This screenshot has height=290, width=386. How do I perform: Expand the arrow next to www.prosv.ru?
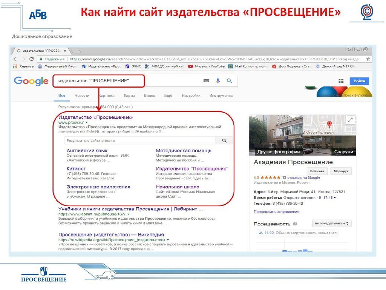86,123
